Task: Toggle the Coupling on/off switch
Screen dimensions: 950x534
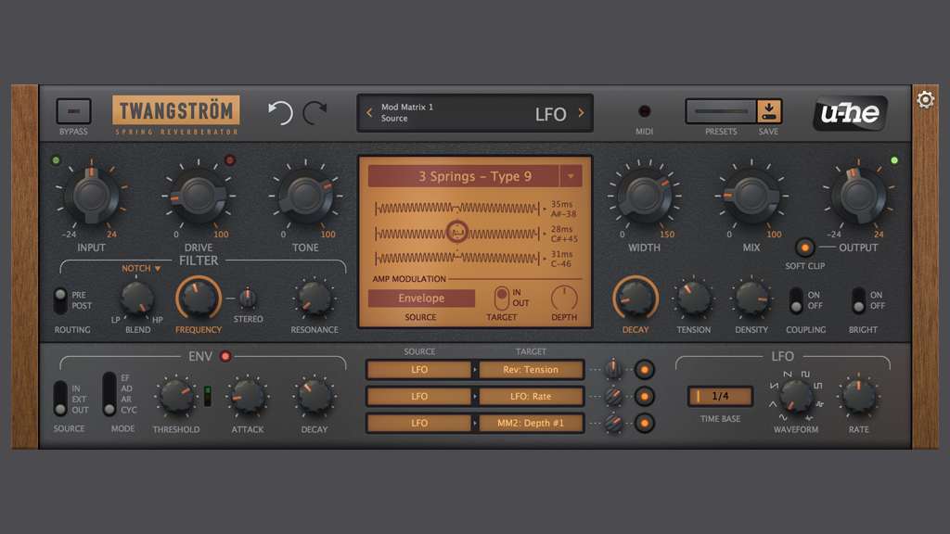Action: pos(795,300)
